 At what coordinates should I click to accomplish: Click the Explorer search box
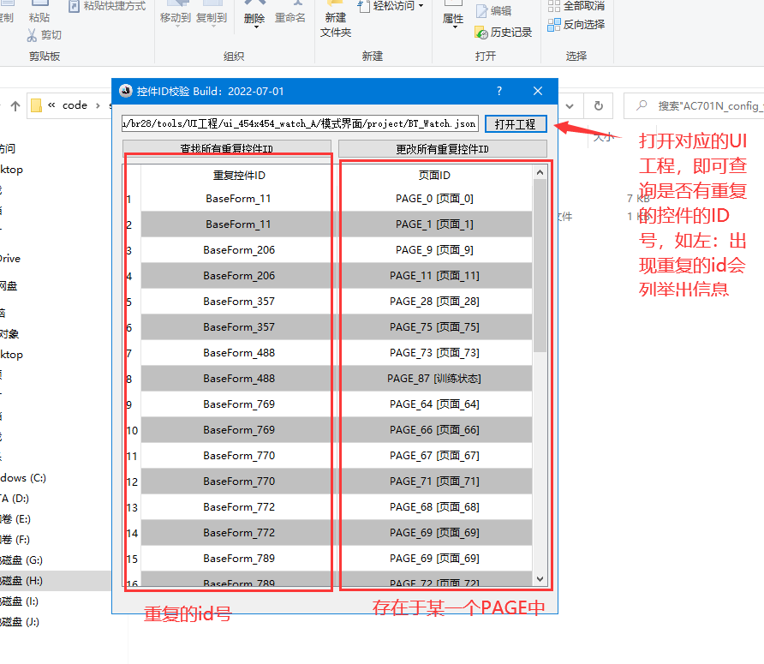tap(694, 105)
